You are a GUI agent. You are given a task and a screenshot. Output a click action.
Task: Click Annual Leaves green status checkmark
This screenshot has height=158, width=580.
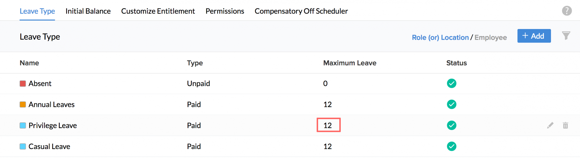click(x=452, y=104)
